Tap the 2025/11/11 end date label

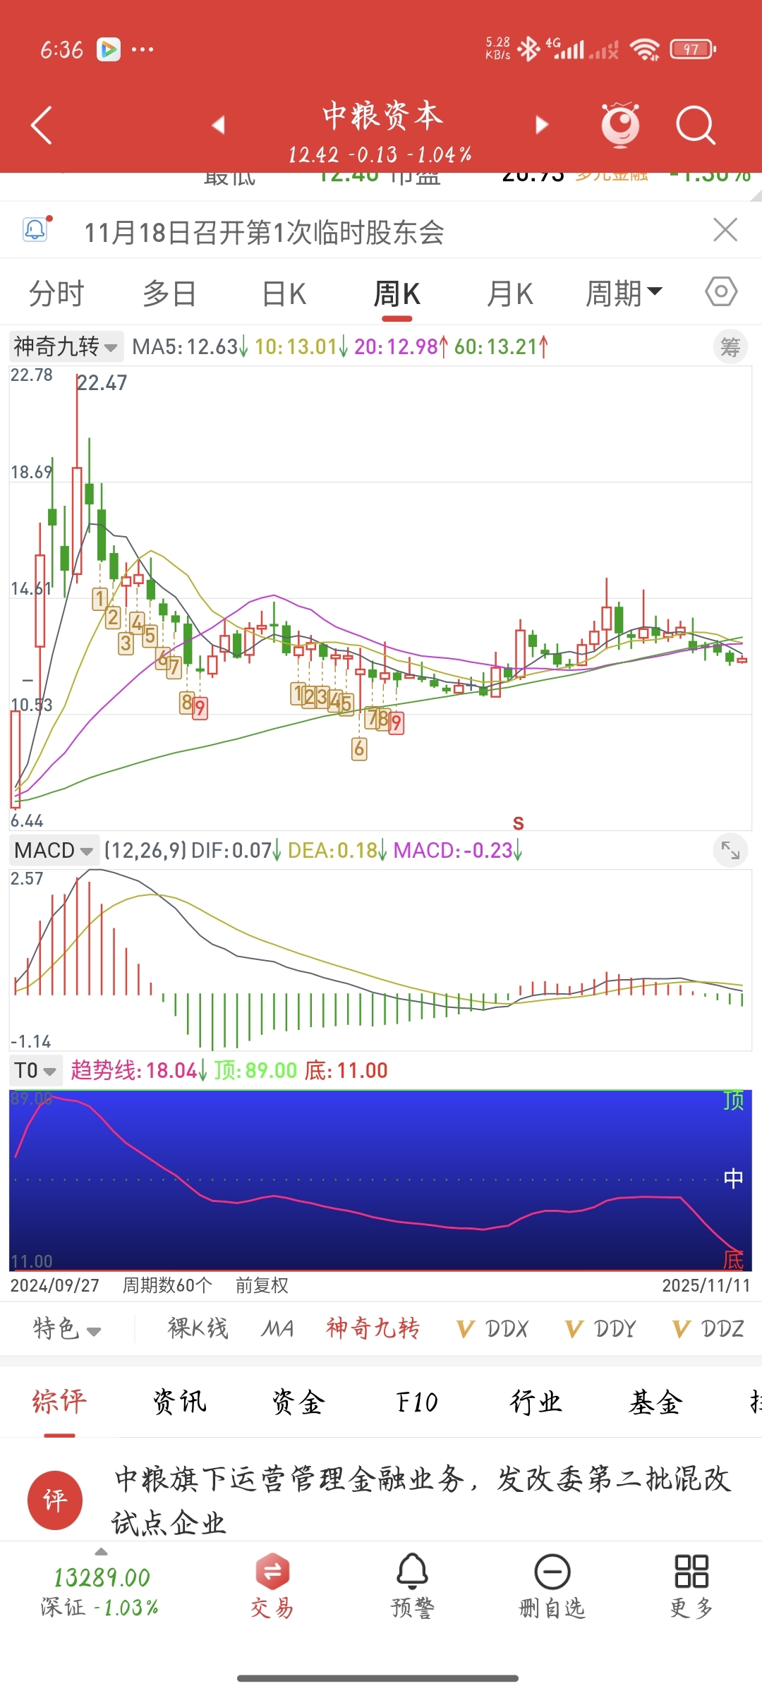pos(706,1285)
